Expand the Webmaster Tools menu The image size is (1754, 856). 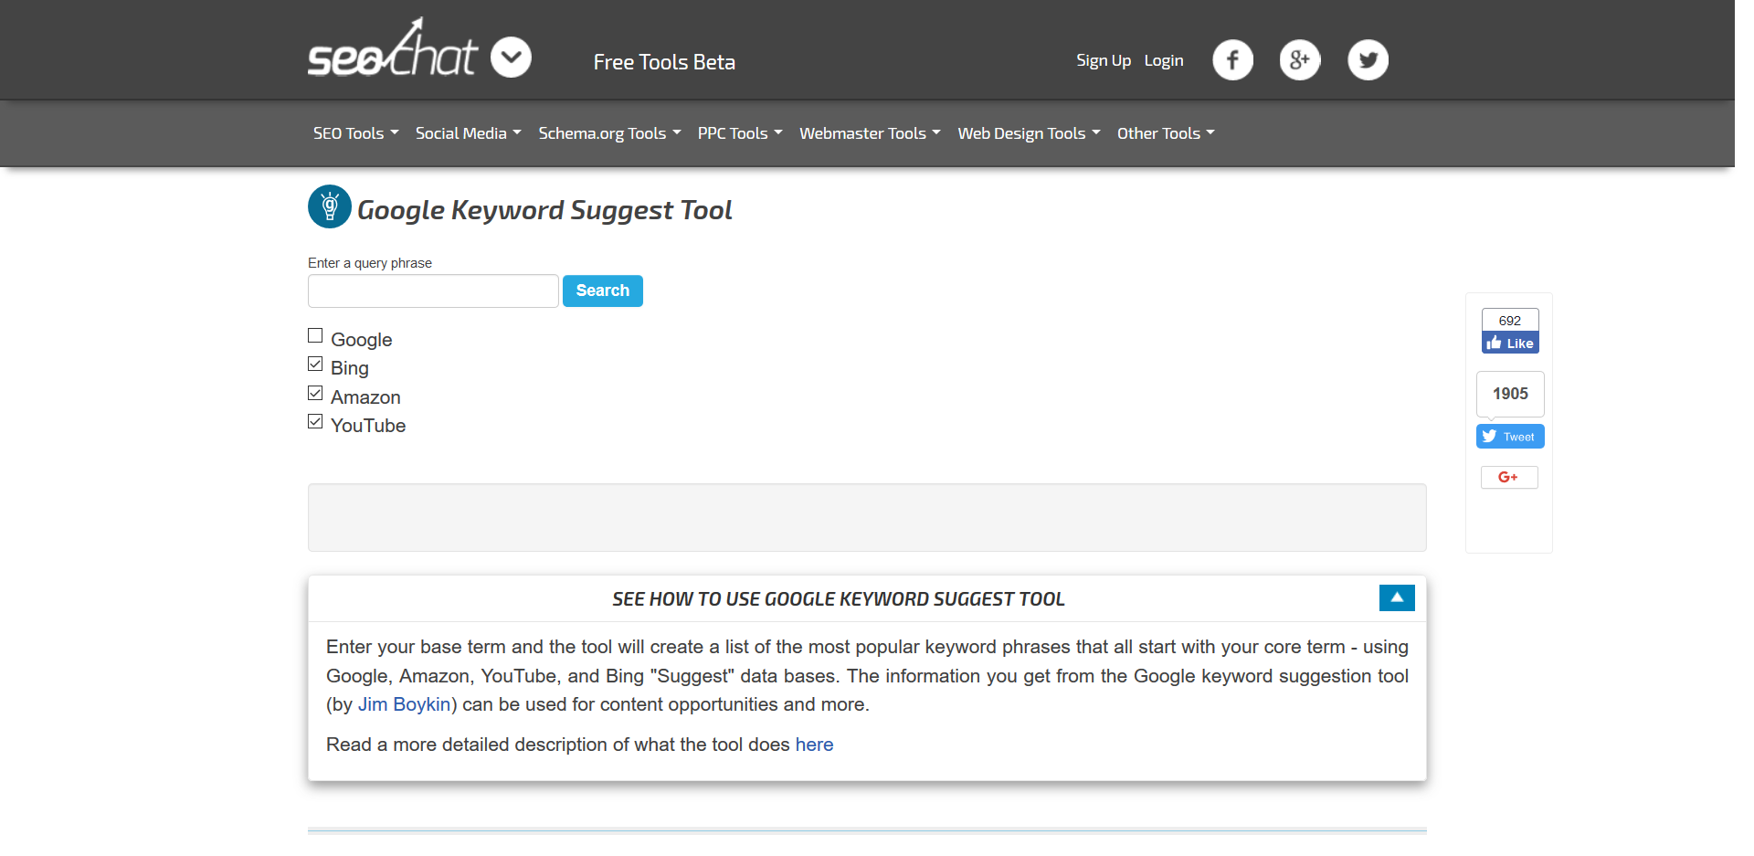(x=870, y=133)
